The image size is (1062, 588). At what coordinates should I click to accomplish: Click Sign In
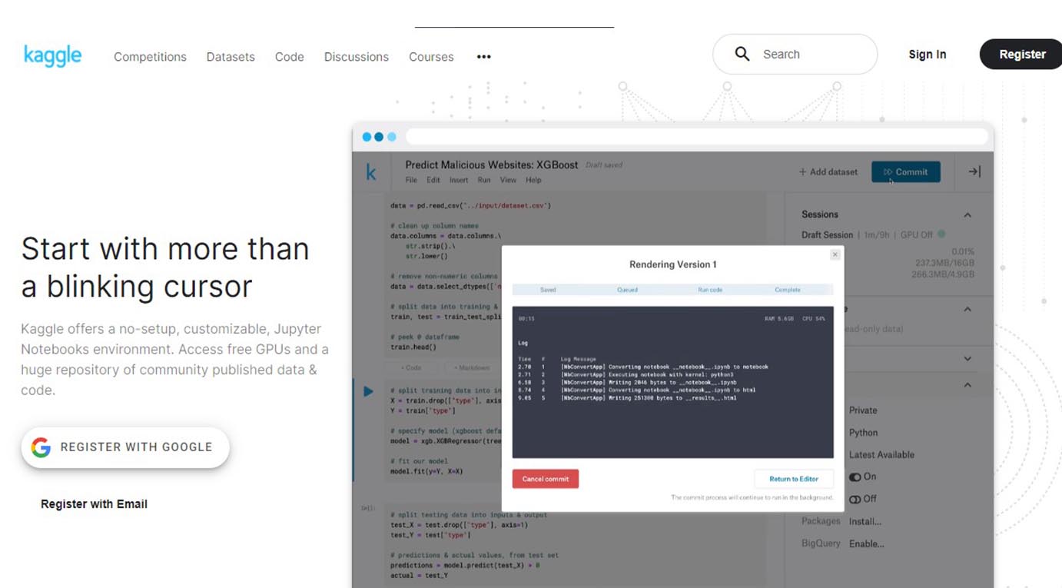(928, 55)
